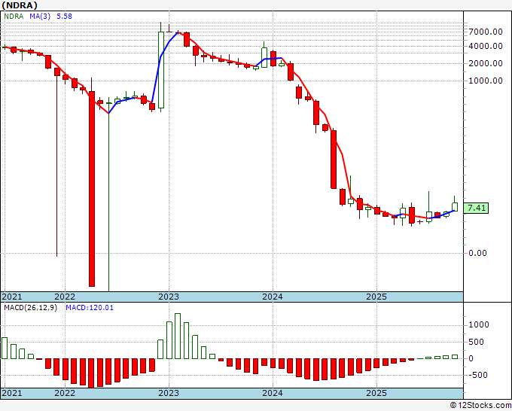Click the 1000 MACD axis label

tap(479, 324)
